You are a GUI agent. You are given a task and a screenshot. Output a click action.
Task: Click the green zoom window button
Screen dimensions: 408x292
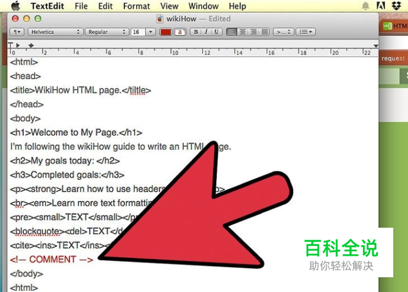[38, 18]
